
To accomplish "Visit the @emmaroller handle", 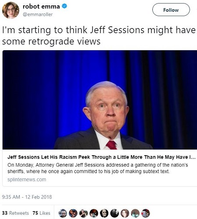I will point(38,14).
